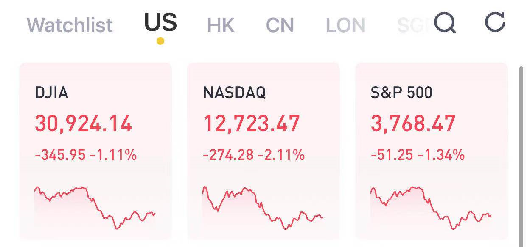Select the partially hidden SG tab

(412, 25)
